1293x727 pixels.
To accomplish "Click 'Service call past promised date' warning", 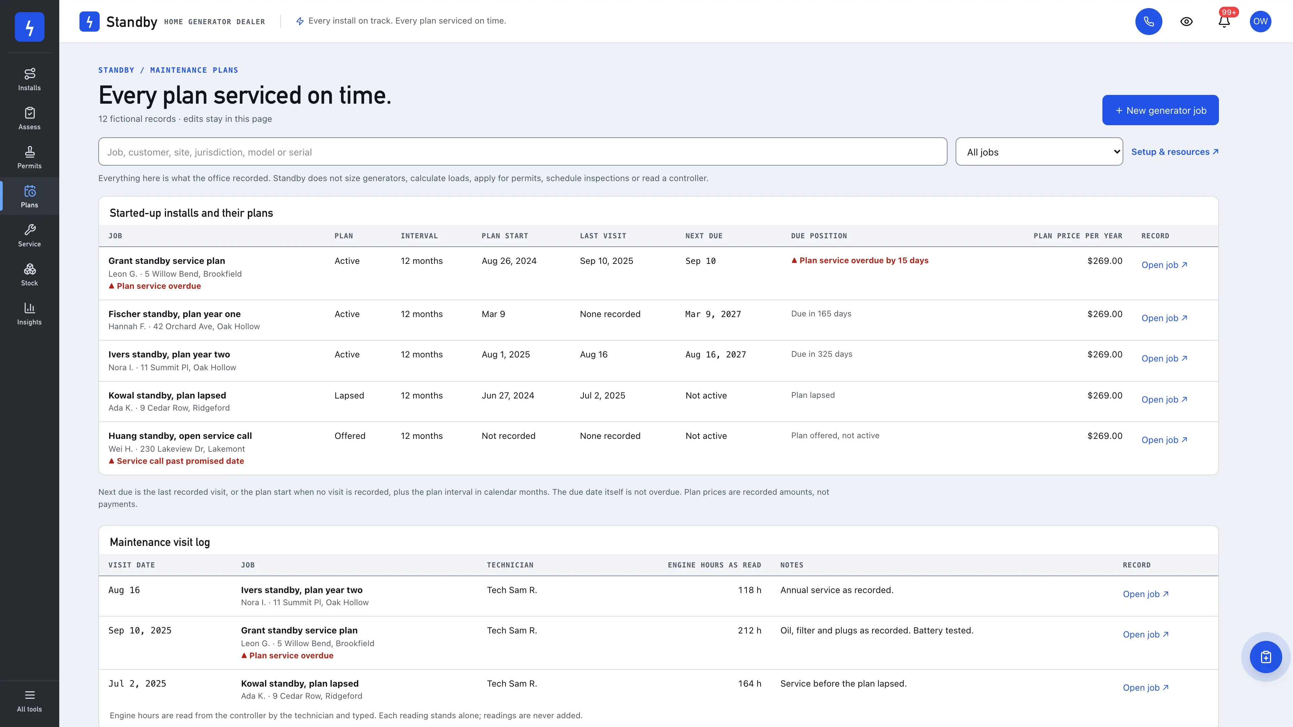I will pos(176,461).
